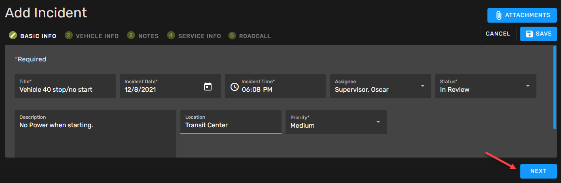This screenshot has width=561, height=183.
Task: Click the Cancel button
Action: (497, 34)
